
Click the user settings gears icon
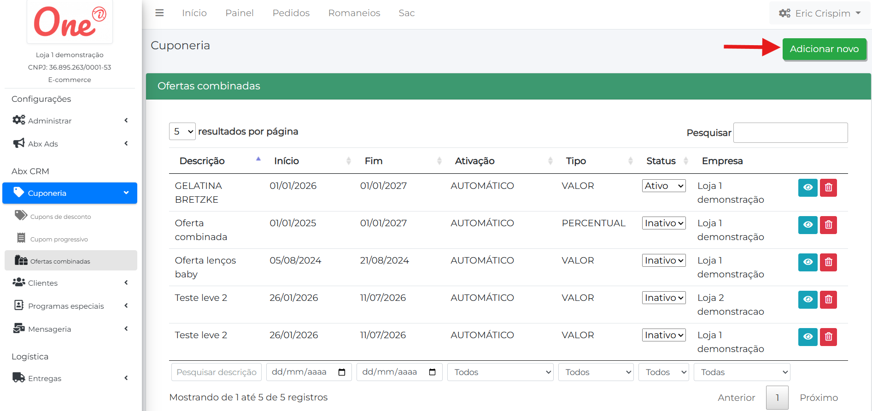[784, 13]
